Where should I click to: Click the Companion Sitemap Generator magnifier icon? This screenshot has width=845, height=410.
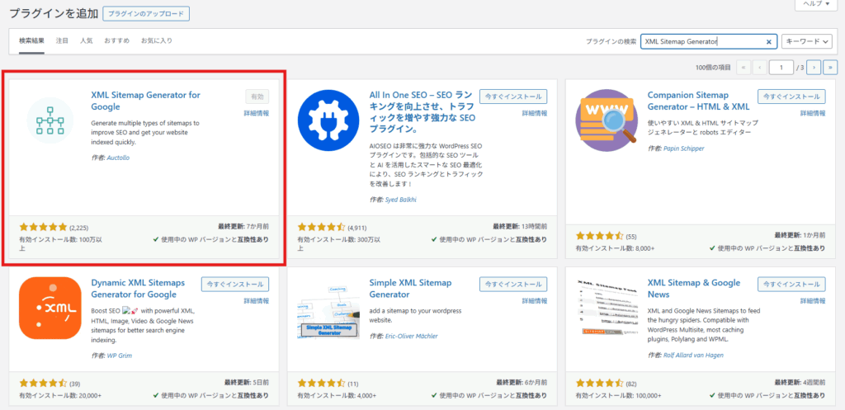click(607, 120)
